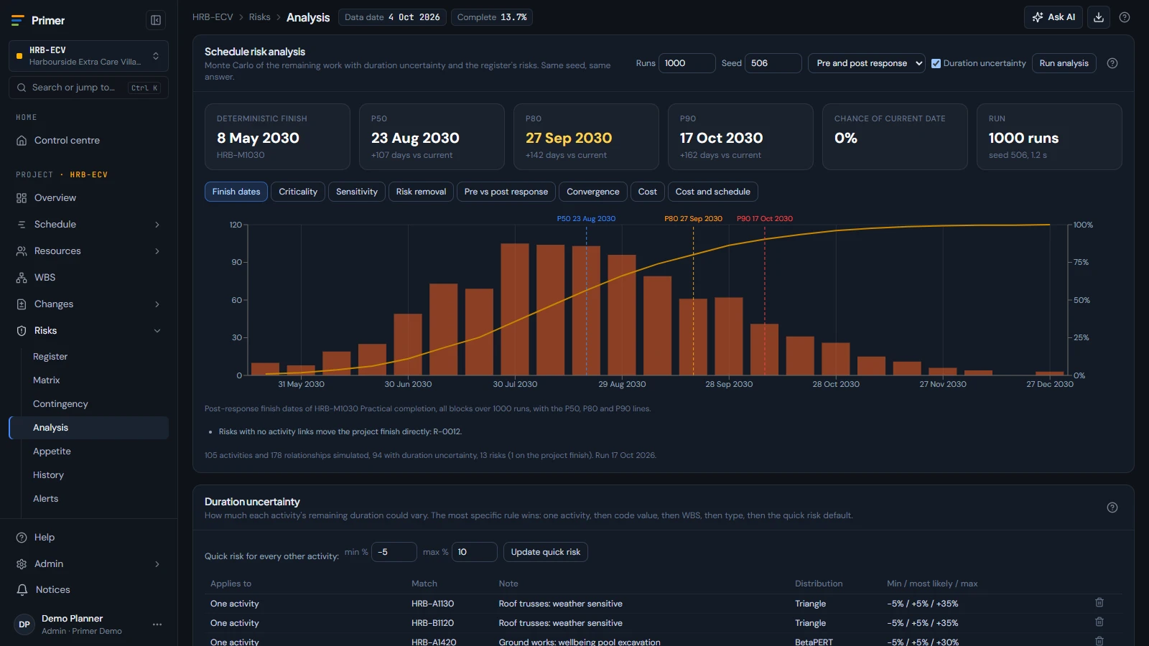Switch to the Sensitivity tab
The height and width of the screenshot is (646, 1149).
[x=357, y=192]
